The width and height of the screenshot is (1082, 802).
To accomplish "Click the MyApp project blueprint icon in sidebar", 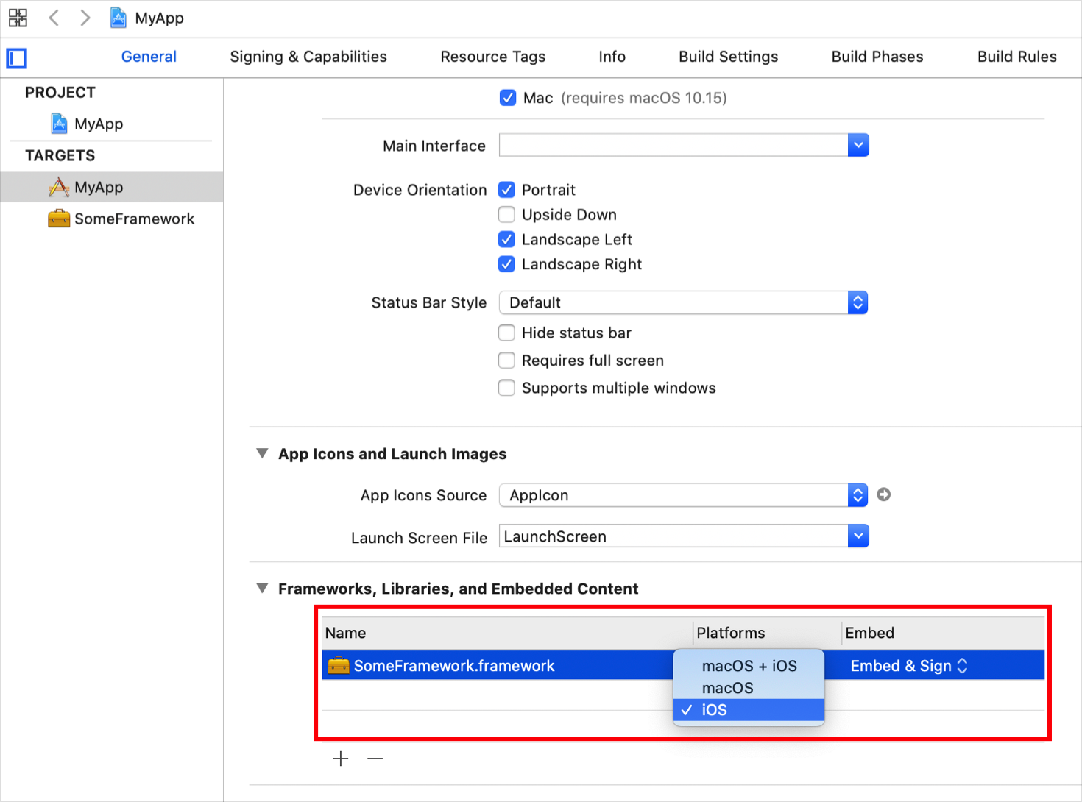I will pos(59,124).
